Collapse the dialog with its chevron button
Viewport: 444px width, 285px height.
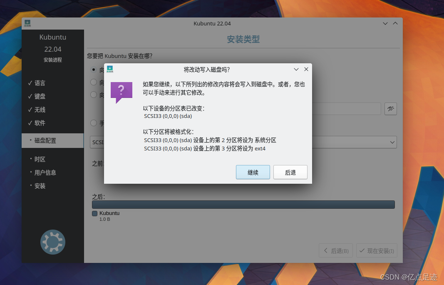click(296, 69)
